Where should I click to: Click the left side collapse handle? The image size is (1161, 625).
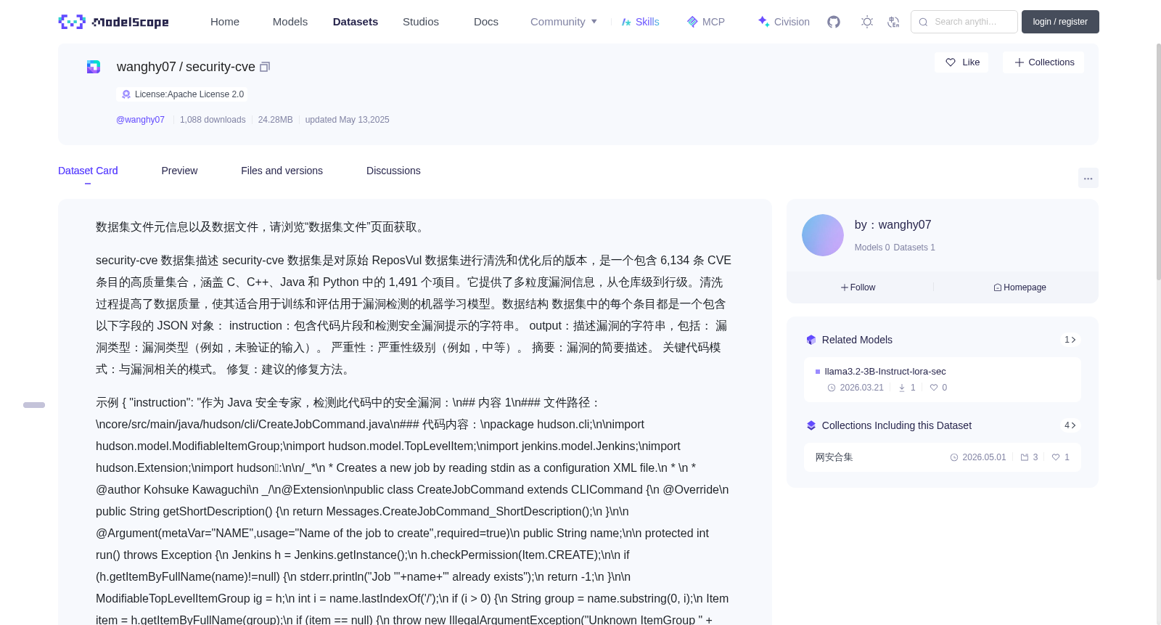click(34, 405)
